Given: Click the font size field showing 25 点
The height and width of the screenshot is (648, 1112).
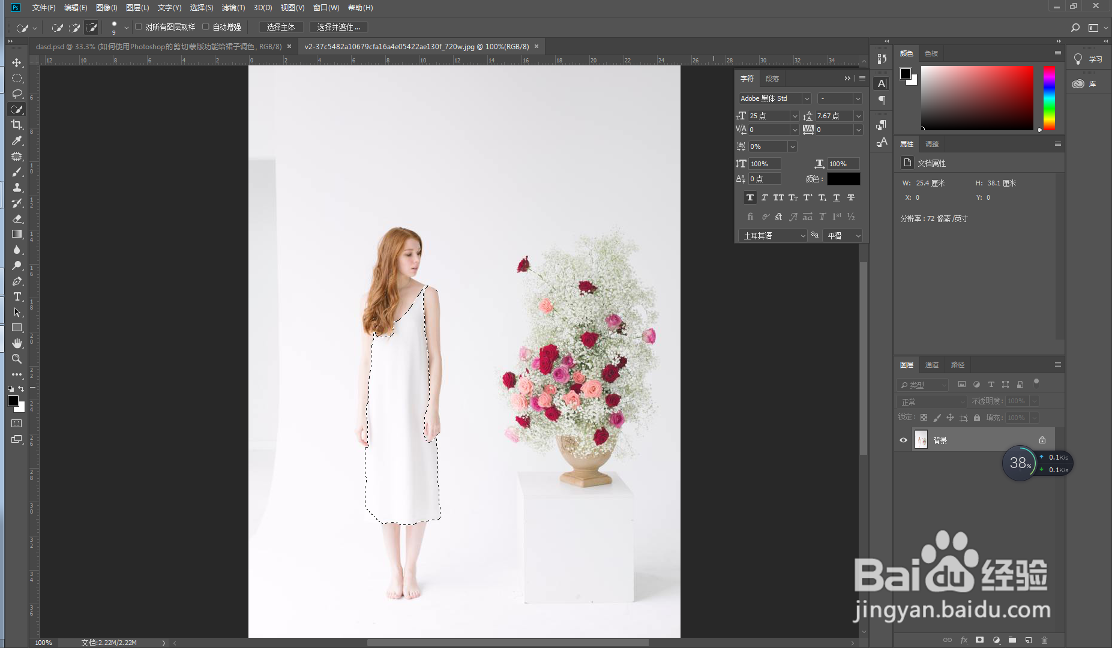Looking at the screenshot, I should tap(769, 116).
